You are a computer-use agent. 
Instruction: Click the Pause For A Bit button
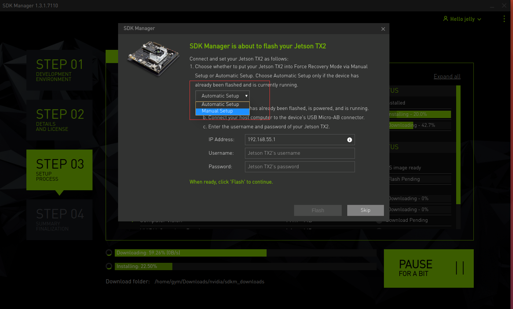coord(429,268)
